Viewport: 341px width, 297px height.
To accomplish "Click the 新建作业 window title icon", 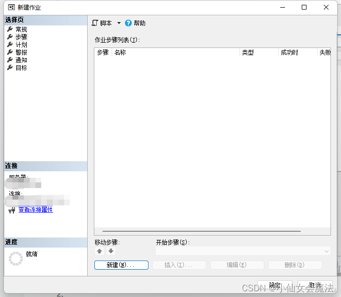I will tap(11, 7).
